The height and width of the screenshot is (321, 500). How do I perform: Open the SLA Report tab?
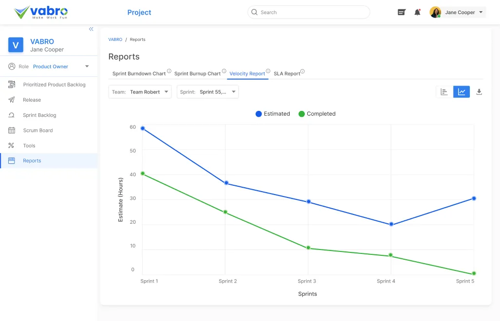287,73
